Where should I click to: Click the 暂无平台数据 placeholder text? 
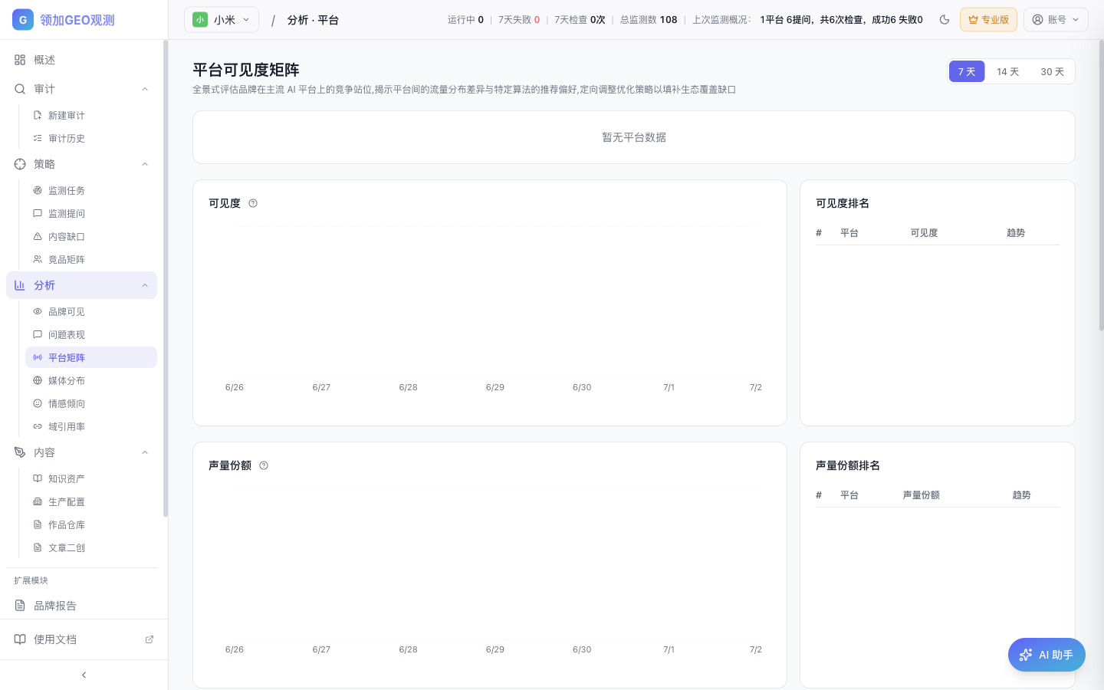tap(634, 137)
